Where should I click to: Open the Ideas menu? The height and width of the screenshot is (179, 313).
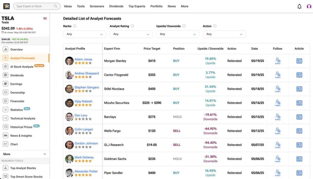[x=68, y=6]
